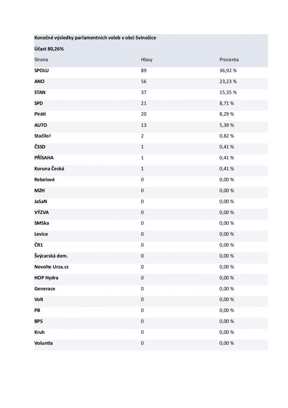Select the STAN party label

40,92
